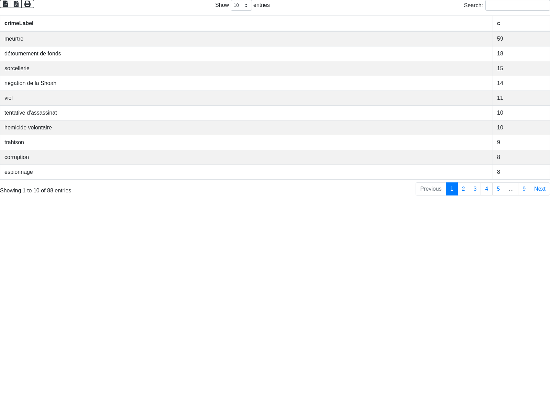Click the print table icon
This screenshot has height=413, width=550.
click(x=27, y=4)
